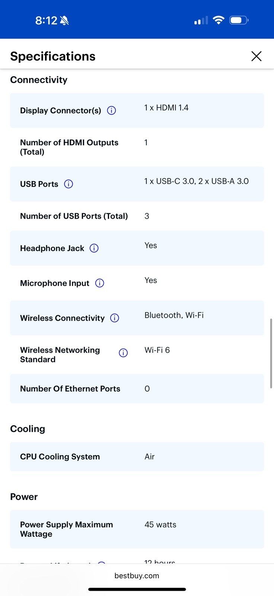Tap info icon for Wireless Networking Standard
This screenshot has height=596, width=274.
tap(123, 353)
